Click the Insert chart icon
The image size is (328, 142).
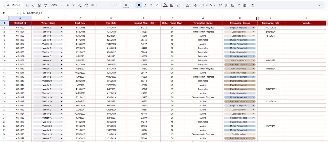233,5
